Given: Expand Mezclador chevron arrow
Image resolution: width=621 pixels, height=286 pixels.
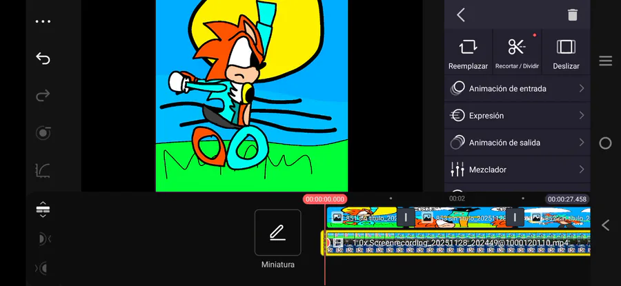Looking at the screenshot, I should tap(582, 170).
